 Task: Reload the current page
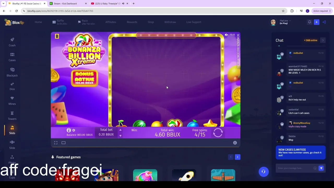[16, 11]
